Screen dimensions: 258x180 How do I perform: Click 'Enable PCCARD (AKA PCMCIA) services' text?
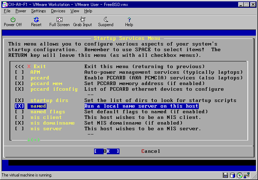tap(164, 78)
